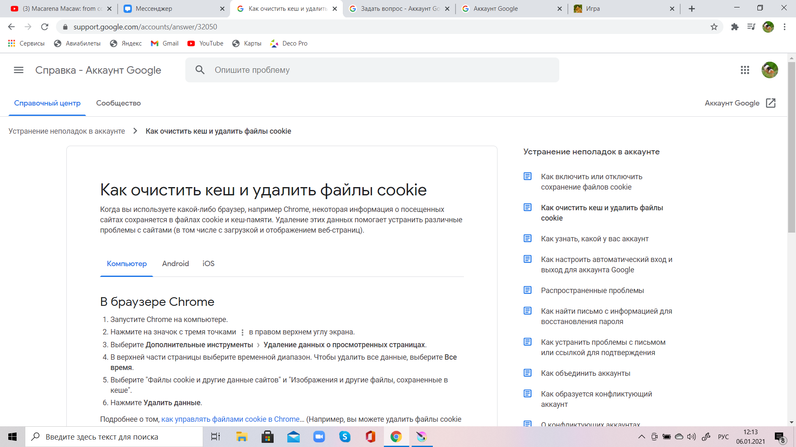Open Chrome from the taskbar
This screenshot has width=796, height=447.
click(x=396, y=437)
